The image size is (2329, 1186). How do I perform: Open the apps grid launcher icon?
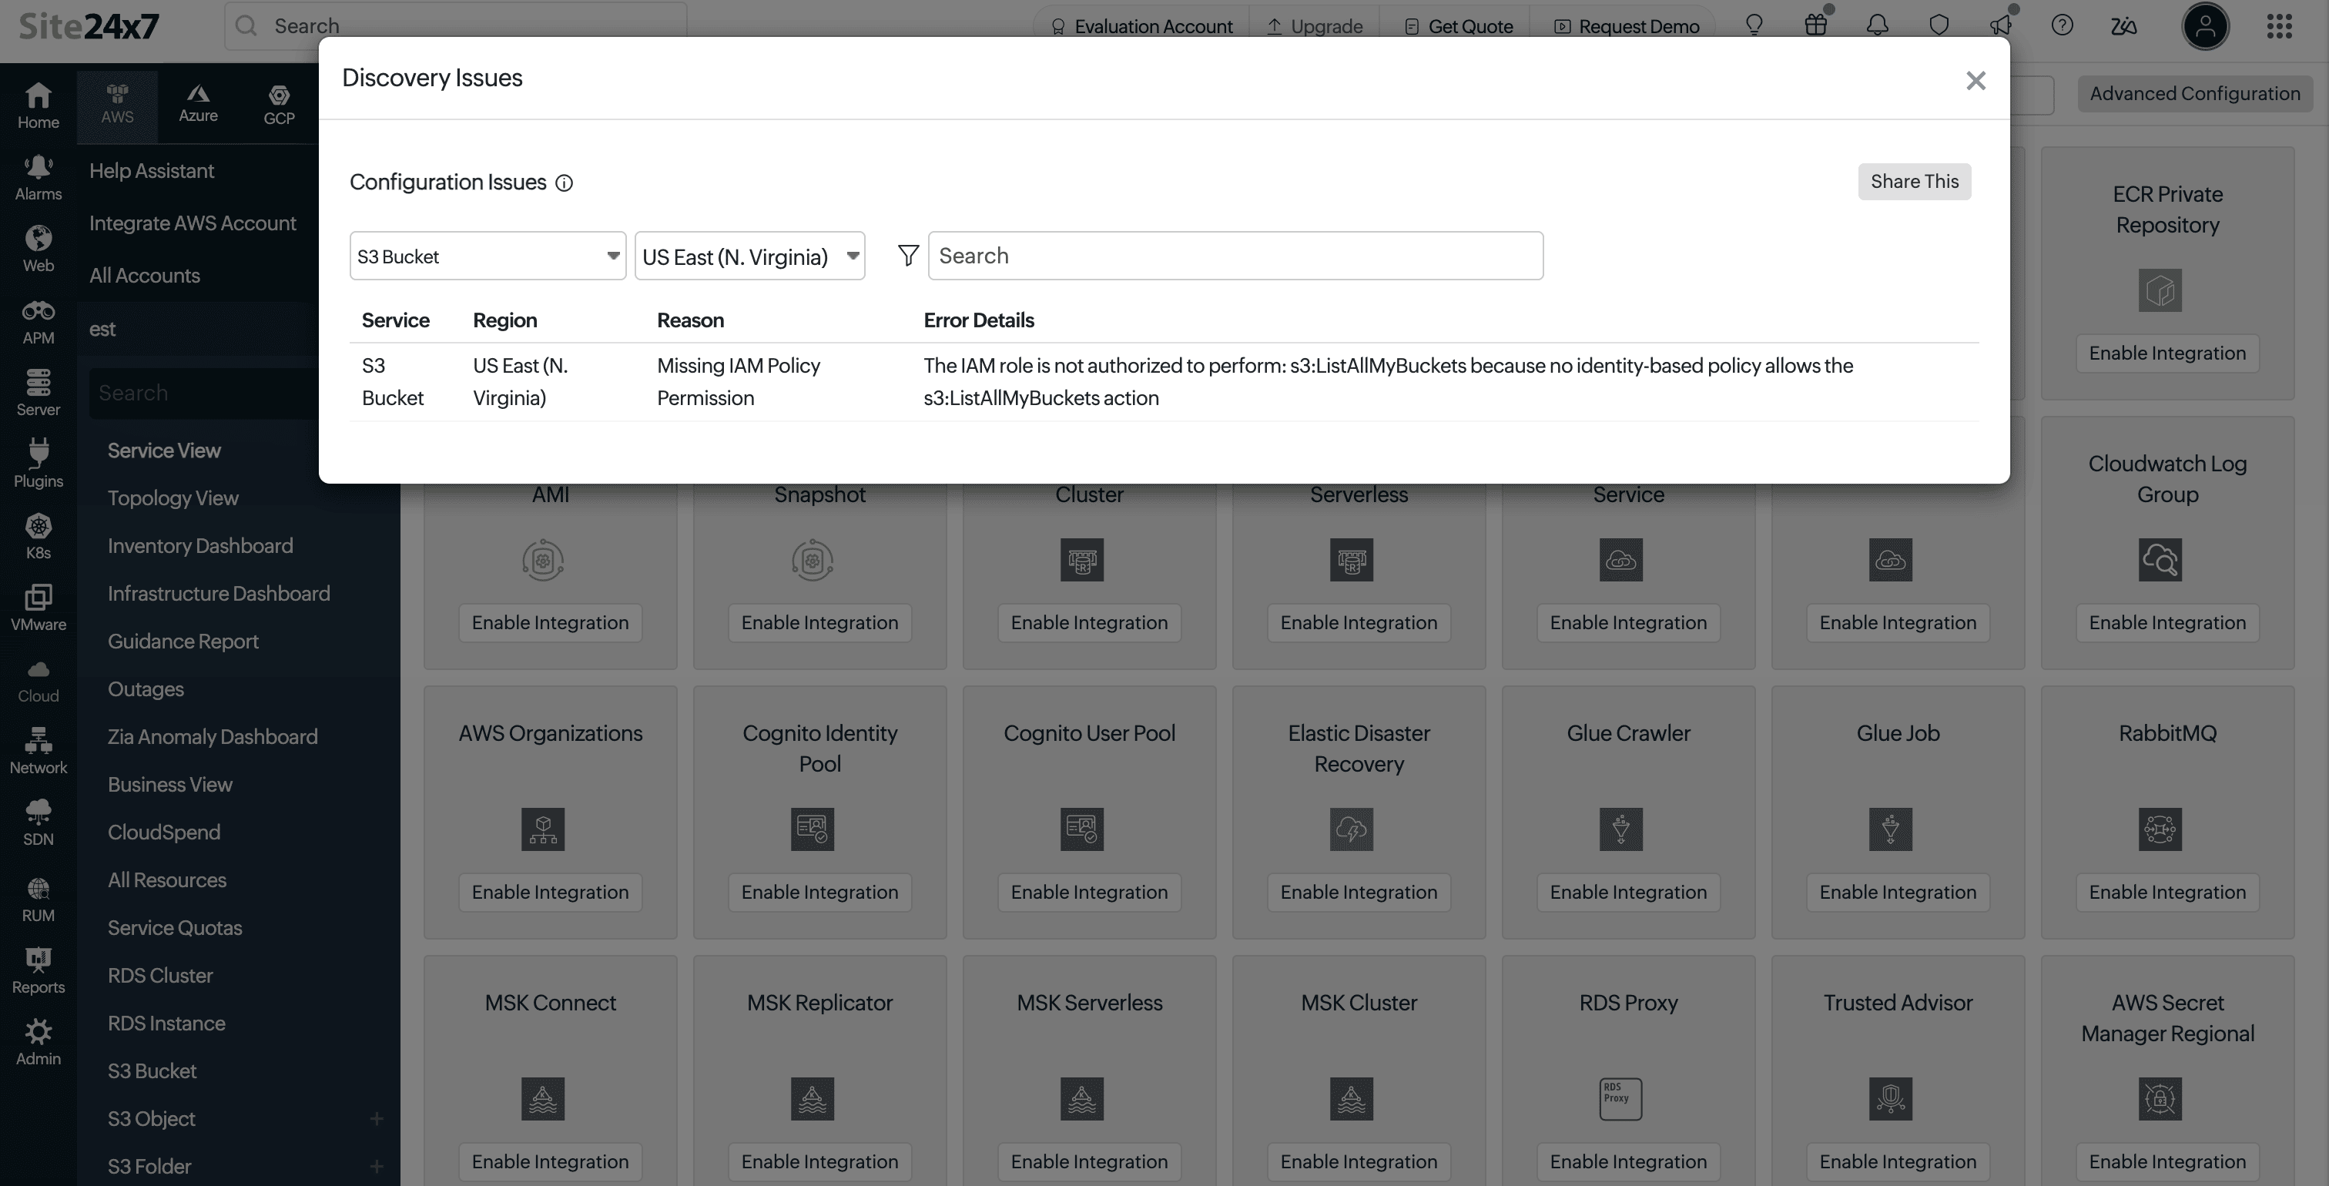tap(2279, 25)
